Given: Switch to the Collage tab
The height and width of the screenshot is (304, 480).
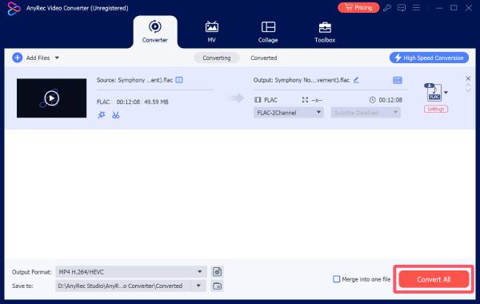Looking at the screenshot, I should [x=268, y=32].
